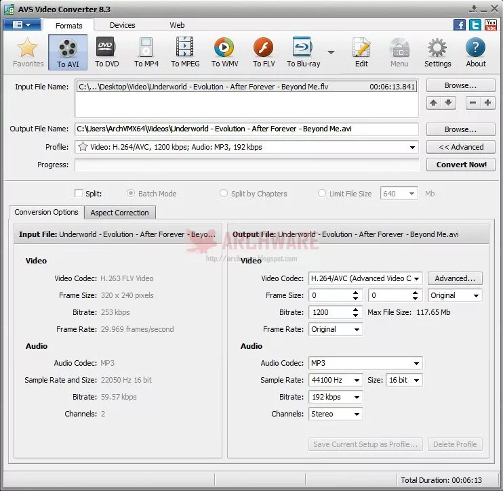Viewport: 503px width, 491px height.
Task: Open the Settings gear
Action: (x=437, y=52)
